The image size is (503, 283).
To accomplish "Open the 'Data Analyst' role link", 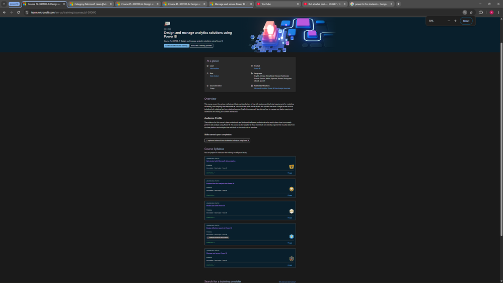I will point(214,76).
